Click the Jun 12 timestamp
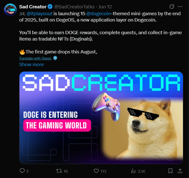The width and height of the screenshot is (189, 178). click(105, 7)
